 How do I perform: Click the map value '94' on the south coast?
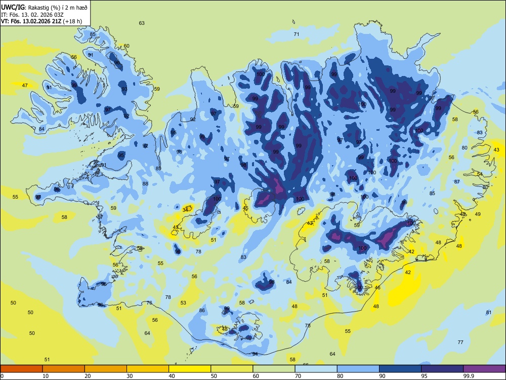pos(255,354)
